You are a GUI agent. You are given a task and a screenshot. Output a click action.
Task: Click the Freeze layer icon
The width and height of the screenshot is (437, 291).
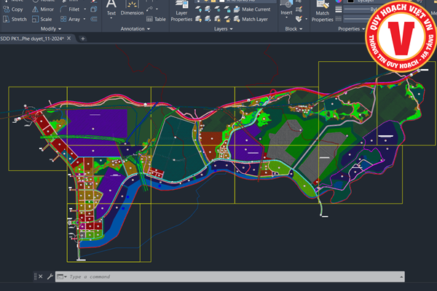[x=218, y=9]
